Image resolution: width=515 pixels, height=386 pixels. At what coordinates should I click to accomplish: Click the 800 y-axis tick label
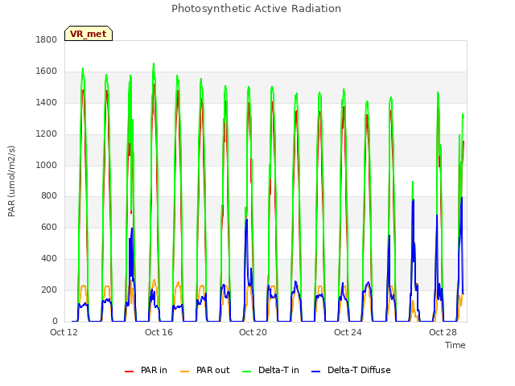[49, 196]
